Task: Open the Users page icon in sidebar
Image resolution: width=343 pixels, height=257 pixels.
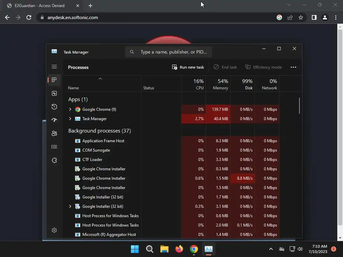Action: (x=54, y=133)
